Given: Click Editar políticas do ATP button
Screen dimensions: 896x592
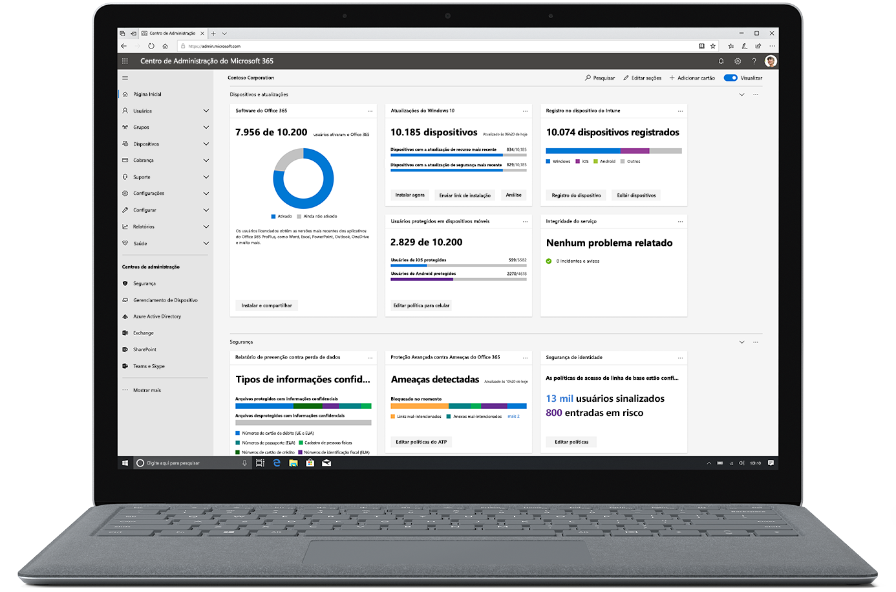Looking at the screenshot, I should tap(421, 442).
